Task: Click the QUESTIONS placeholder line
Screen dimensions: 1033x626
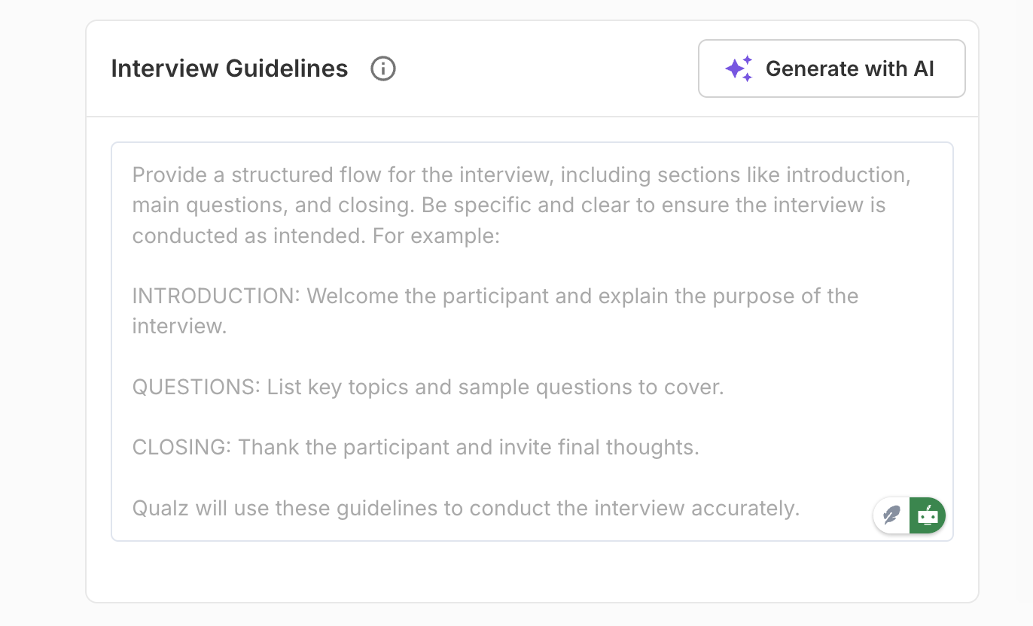Action: coord(428,387)
